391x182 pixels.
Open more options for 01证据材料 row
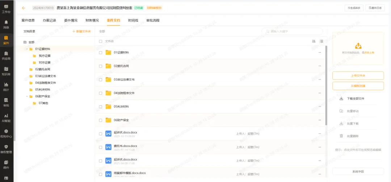[320, 52]
